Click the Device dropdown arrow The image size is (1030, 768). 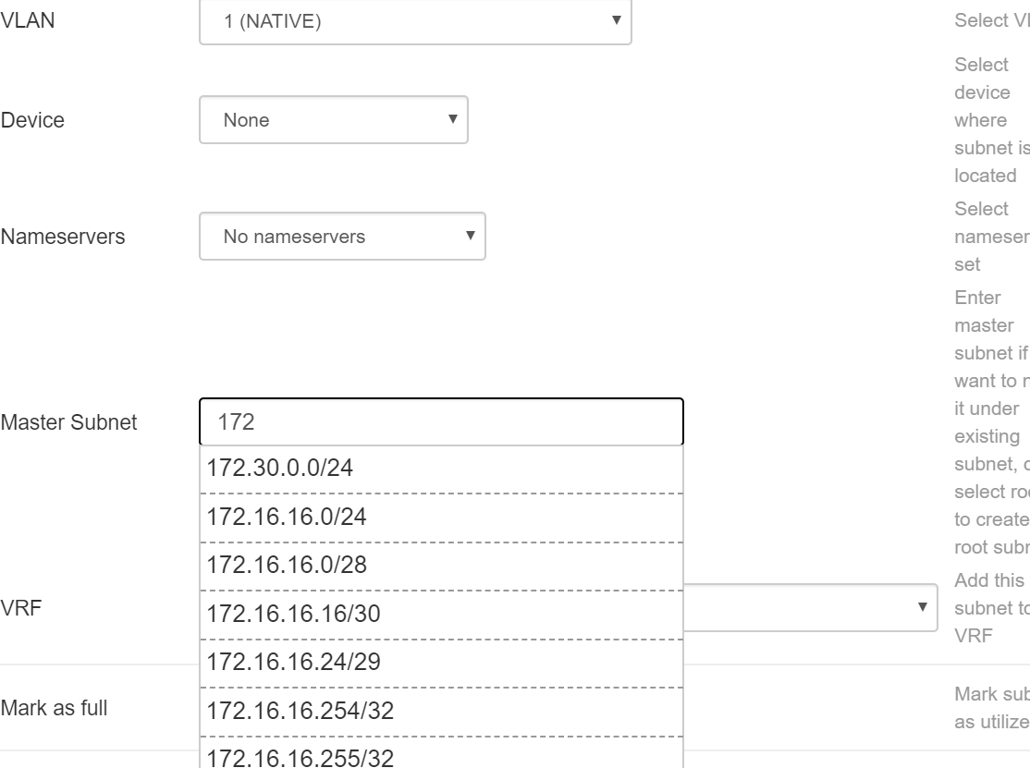(452, 119)
